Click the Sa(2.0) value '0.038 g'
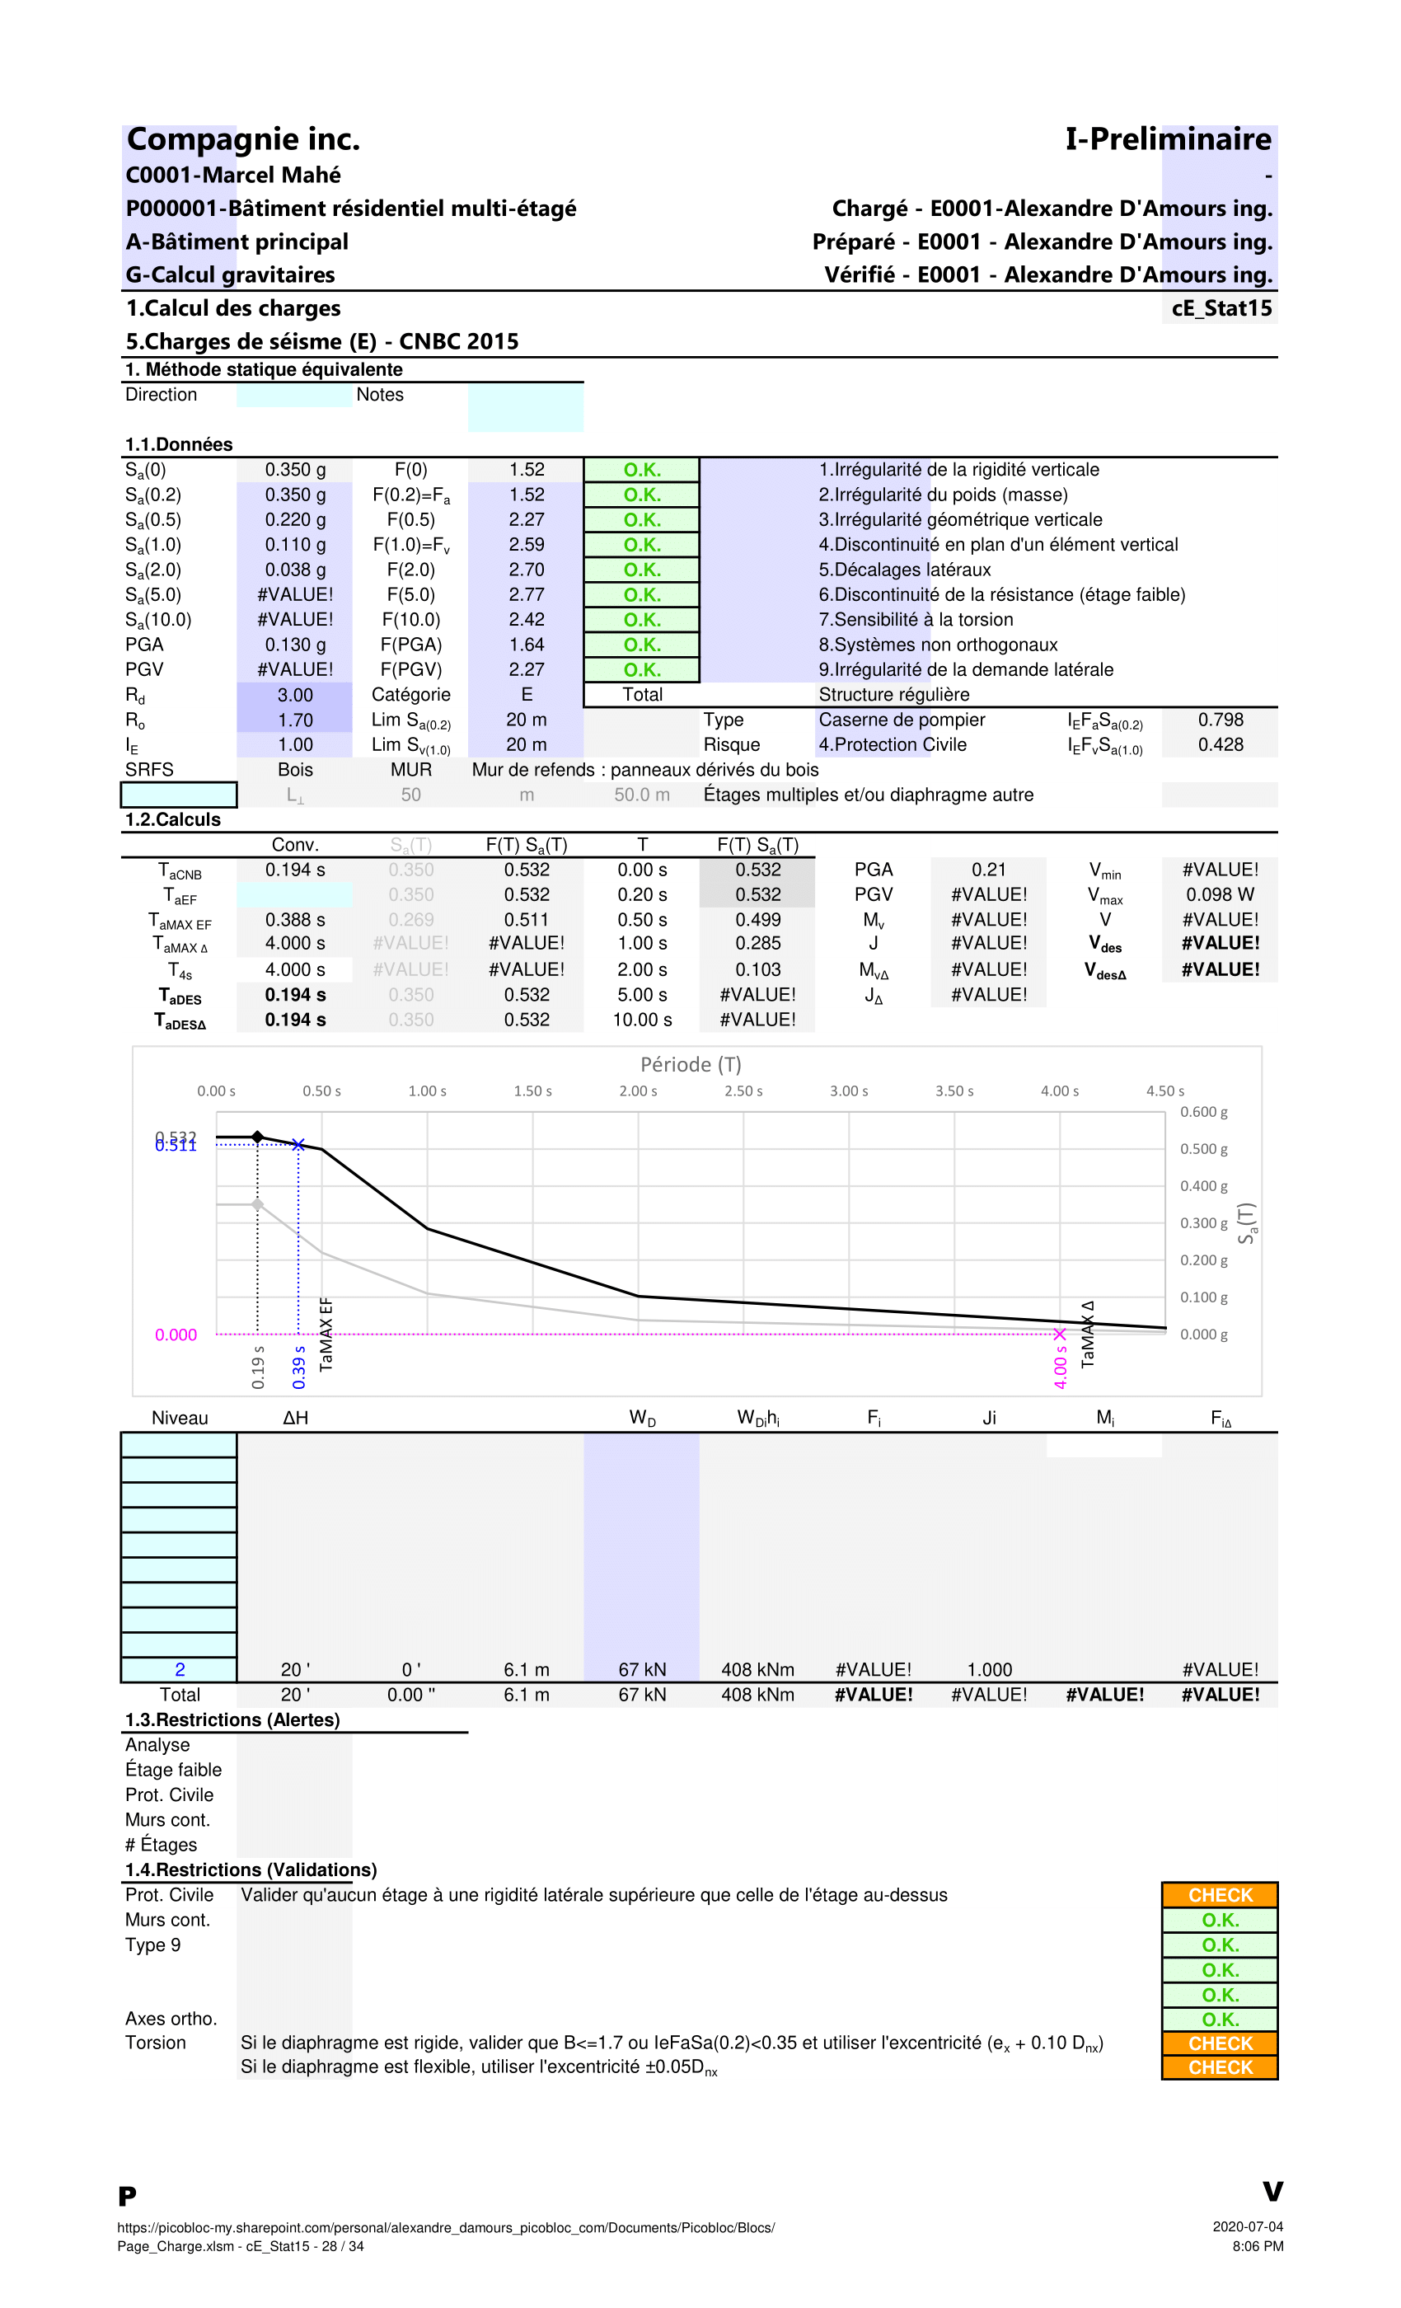Viewport: 1401px width, 2308px height. 295,570
